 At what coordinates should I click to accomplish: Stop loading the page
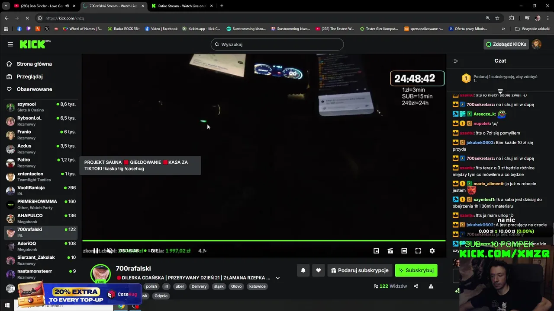click(x=27, y=18)
